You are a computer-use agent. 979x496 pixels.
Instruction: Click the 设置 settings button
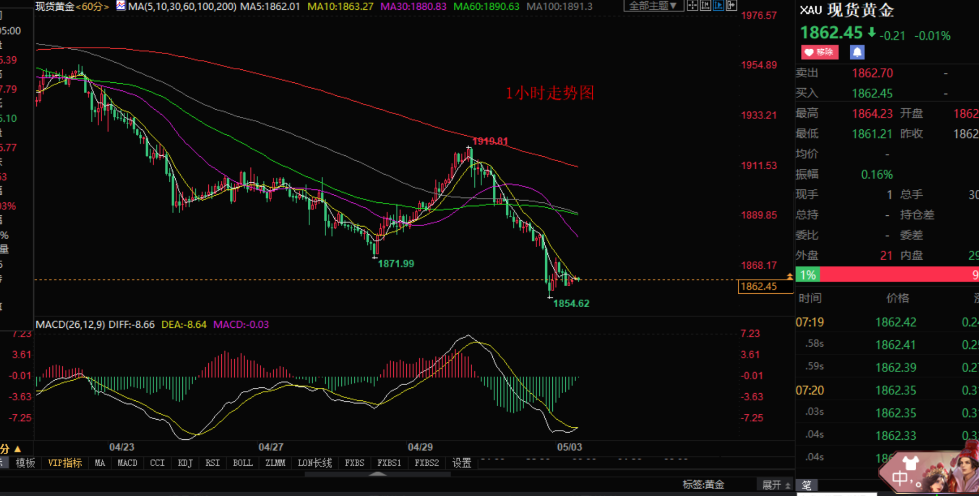tap(461, 463)
